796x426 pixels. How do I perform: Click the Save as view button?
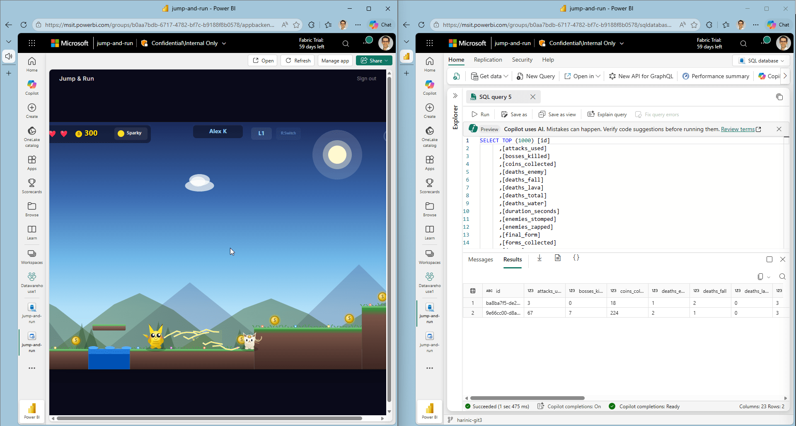click(557, 115)
